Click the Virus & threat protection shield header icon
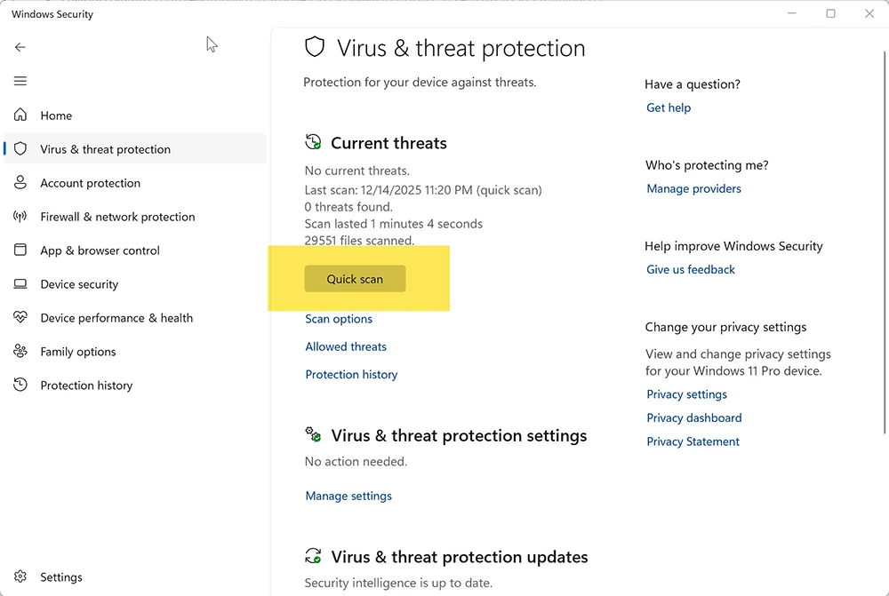Image resolution: width=889 pixels, height=596 pixels. tap(315, 46)
